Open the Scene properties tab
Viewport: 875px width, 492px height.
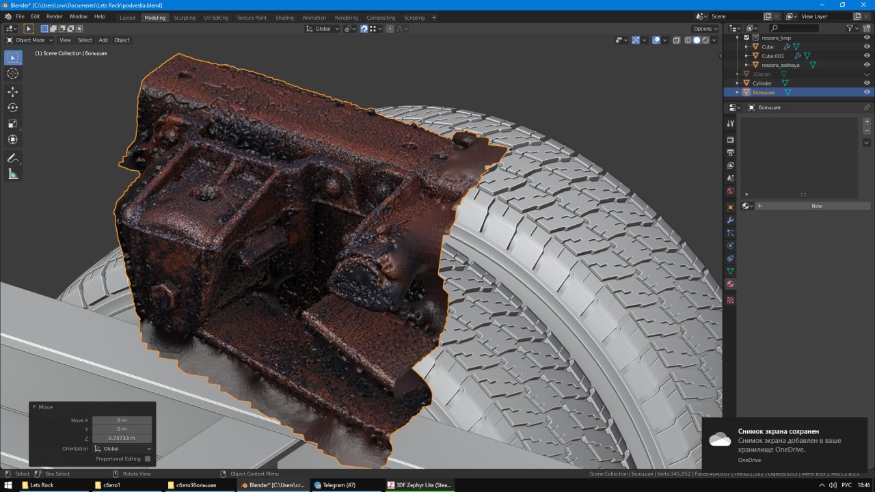tap(730, 178)
